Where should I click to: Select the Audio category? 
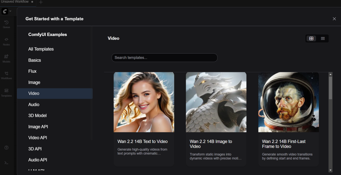click(x=55, y=104)
